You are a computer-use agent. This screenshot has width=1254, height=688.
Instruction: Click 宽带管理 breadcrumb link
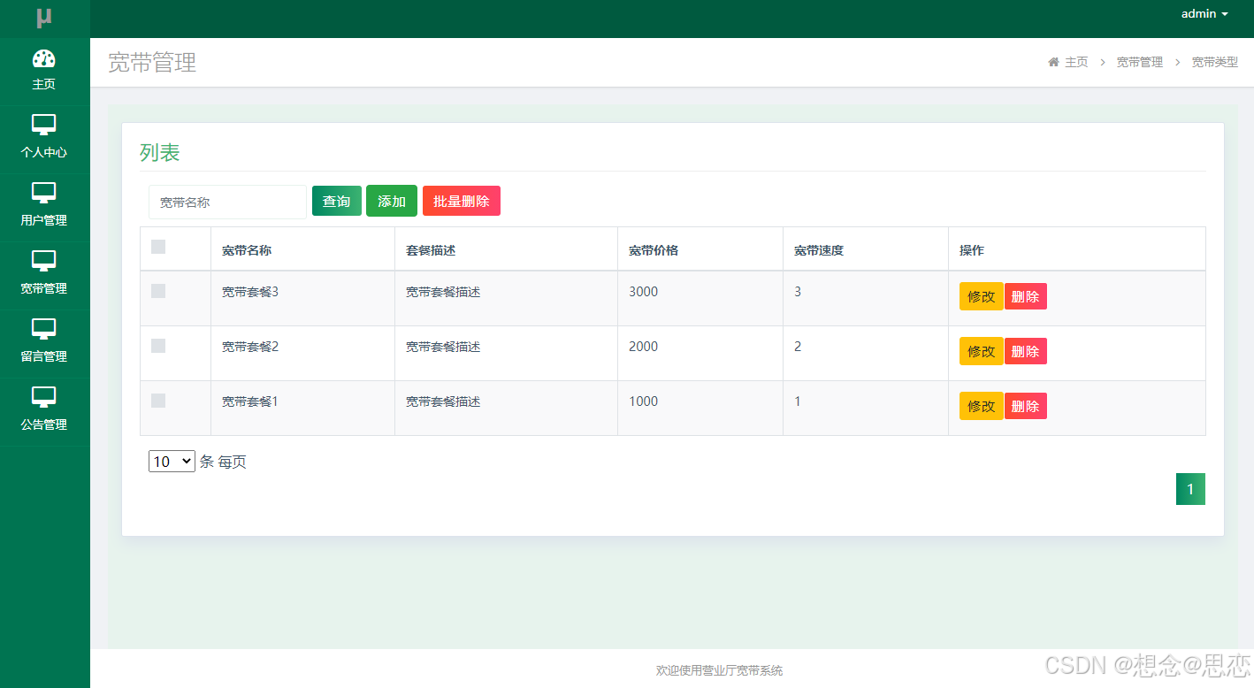point(1140,62)
